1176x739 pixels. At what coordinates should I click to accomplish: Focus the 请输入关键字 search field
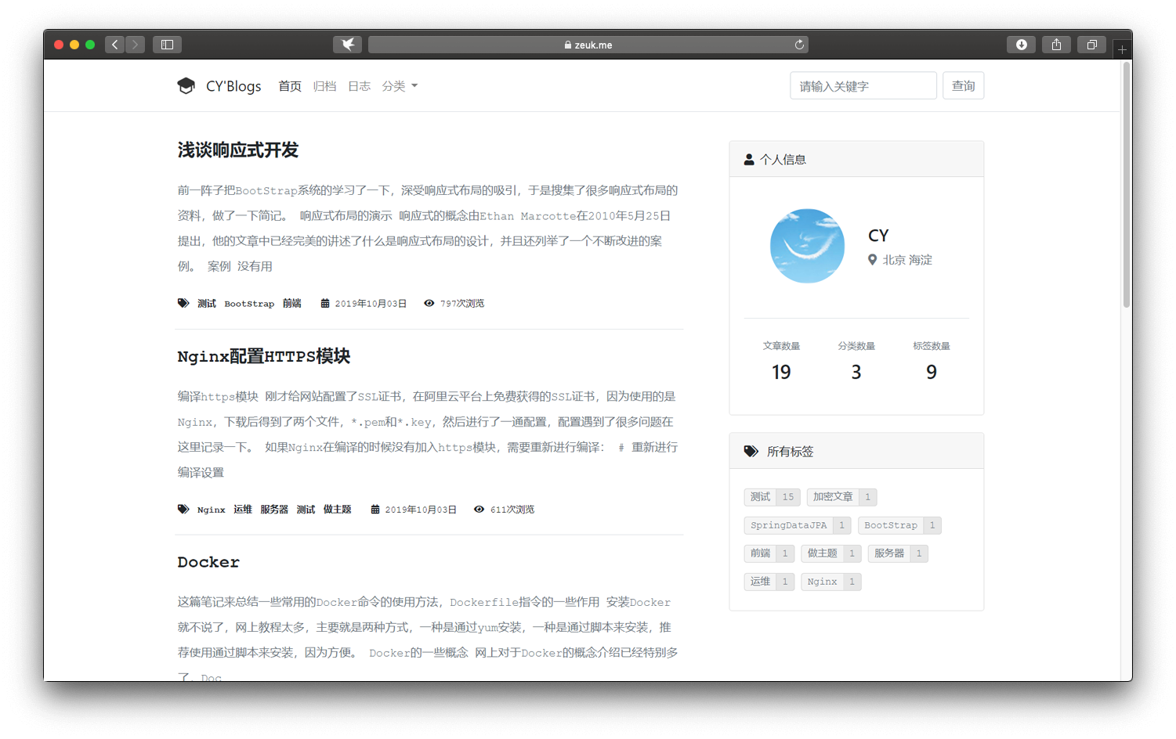pos(863,85)
